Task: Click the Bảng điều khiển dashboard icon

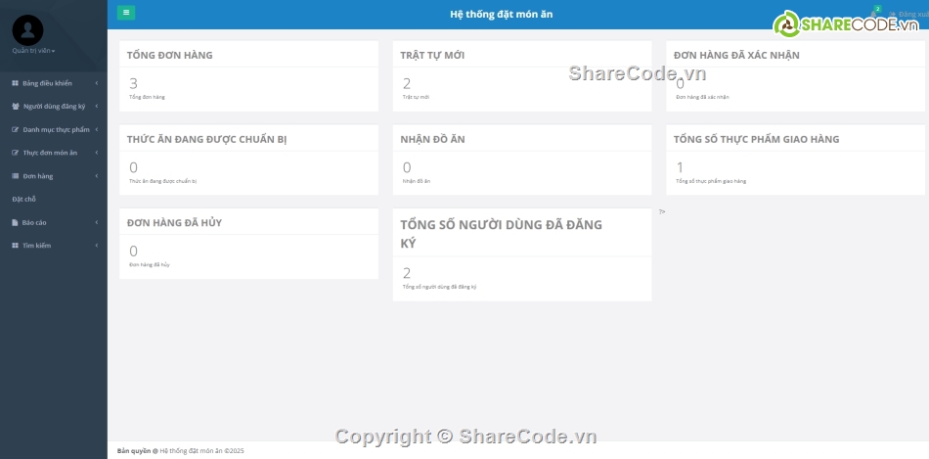Action: click(15, 83)
